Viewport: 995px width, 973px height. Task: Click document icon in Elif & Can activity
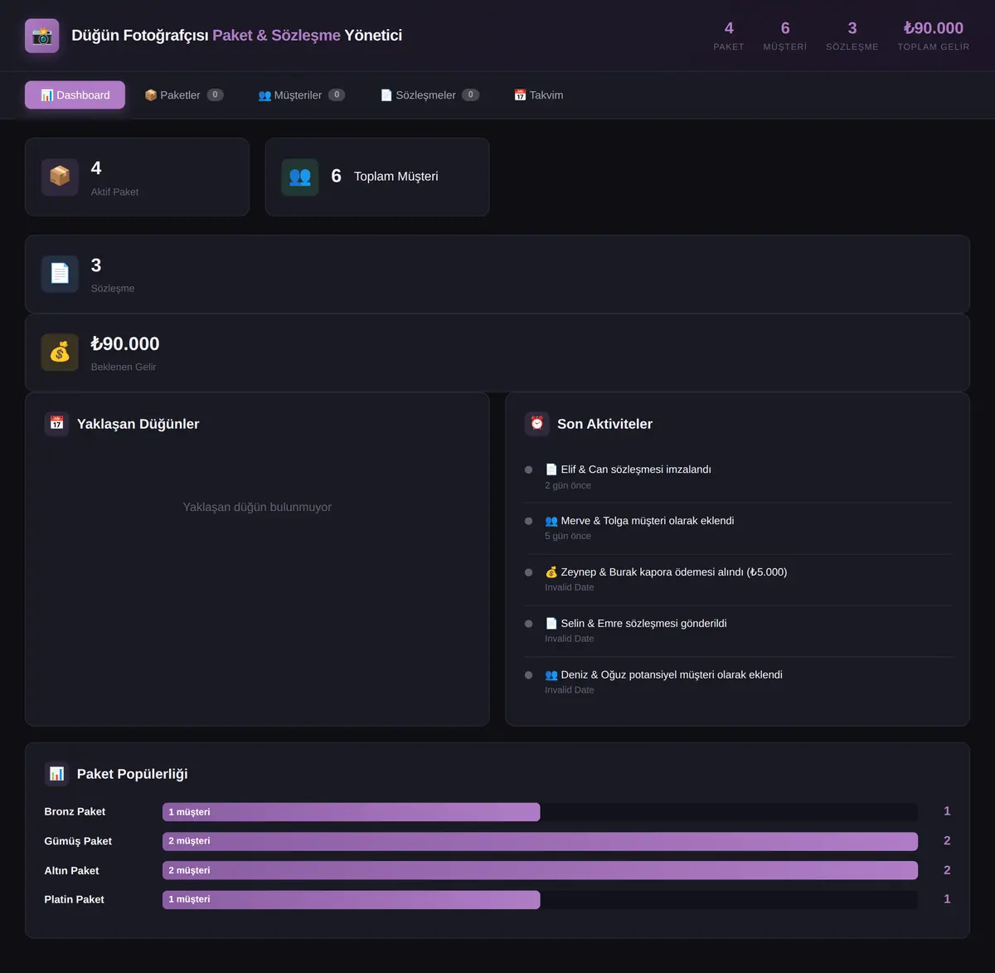pyautogui.click(x=551, y=469)
